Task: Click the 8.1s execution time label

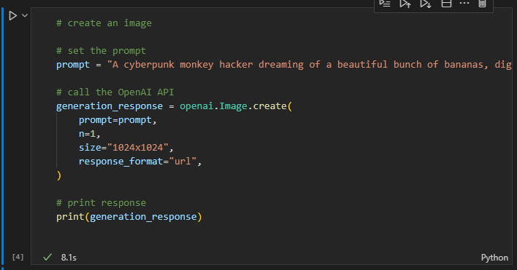Action: [x=69, y=258]
